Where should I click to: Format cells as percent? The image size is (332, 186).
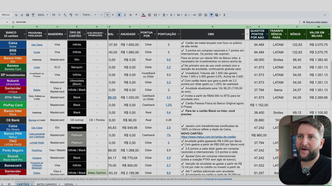coord(59,15)
